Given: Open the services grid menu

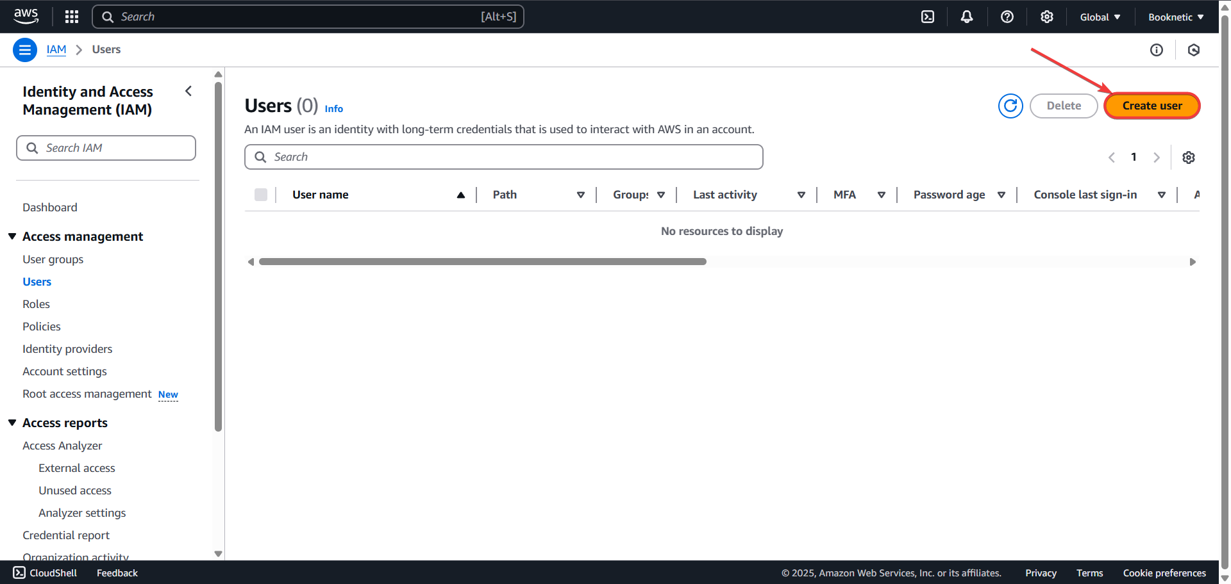Looking at the screenshot, I should pos(72,17).
